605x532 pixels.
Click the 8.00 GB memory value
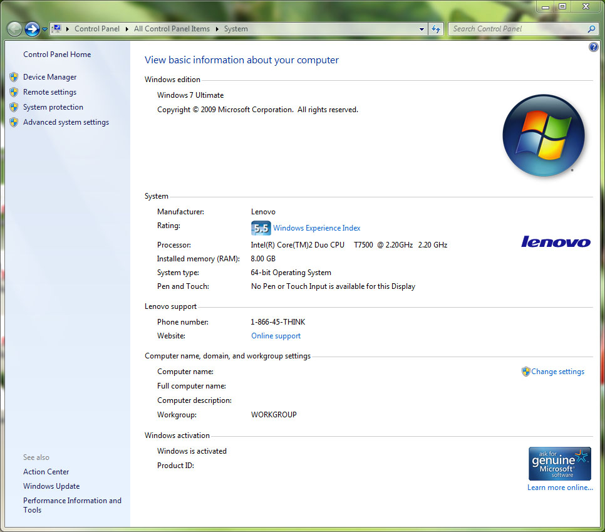click(x=263, y=259)
